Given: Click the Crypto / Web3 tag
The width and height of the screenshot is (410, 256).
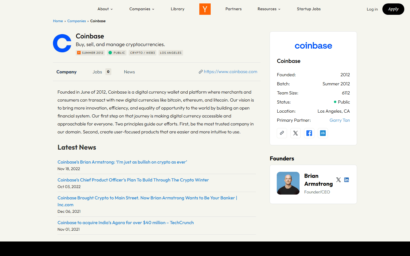Looking at the screenshot, I should (142, 53).
